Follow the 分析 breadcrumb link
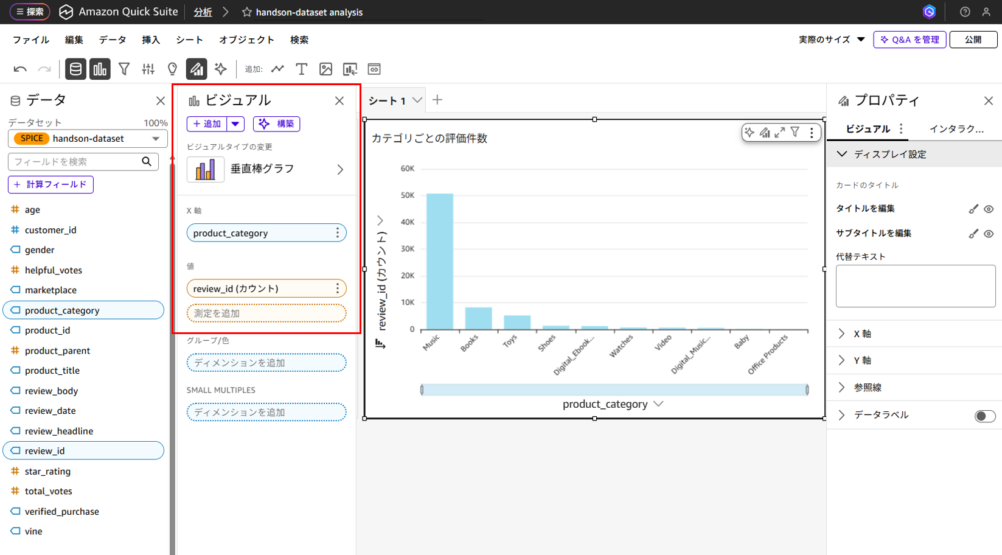 pyautogui.click(x=203, y=12)
